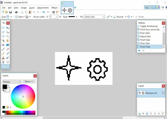Pick the Color Picker eyedropper tool
The height and width of the screenshot is (119, 167).
click(x=8, y=53)
